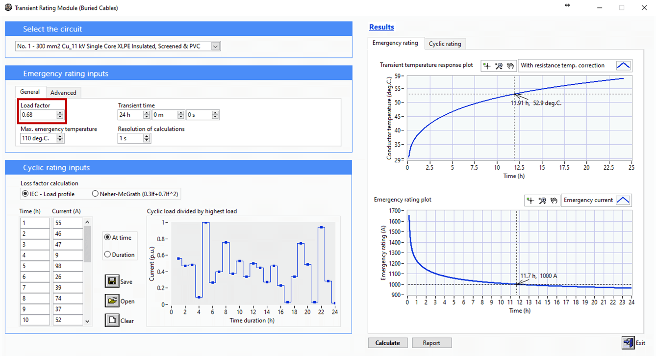Open the circuit selection dropdown

click(215, 46)
